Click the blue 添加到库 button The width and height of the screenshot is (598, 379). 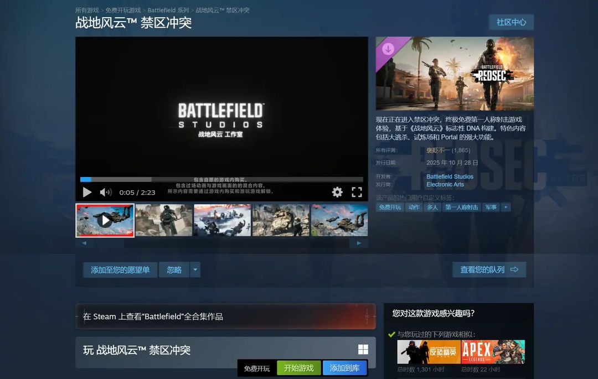pos(344,368)
